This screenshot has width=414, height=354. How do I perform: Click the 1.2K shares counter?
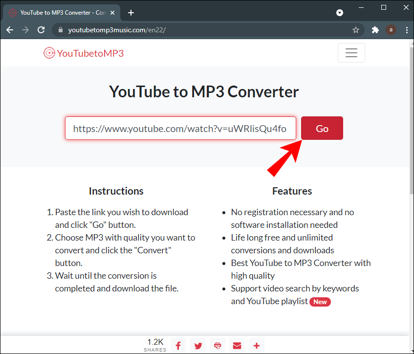[x=155, y=345]
